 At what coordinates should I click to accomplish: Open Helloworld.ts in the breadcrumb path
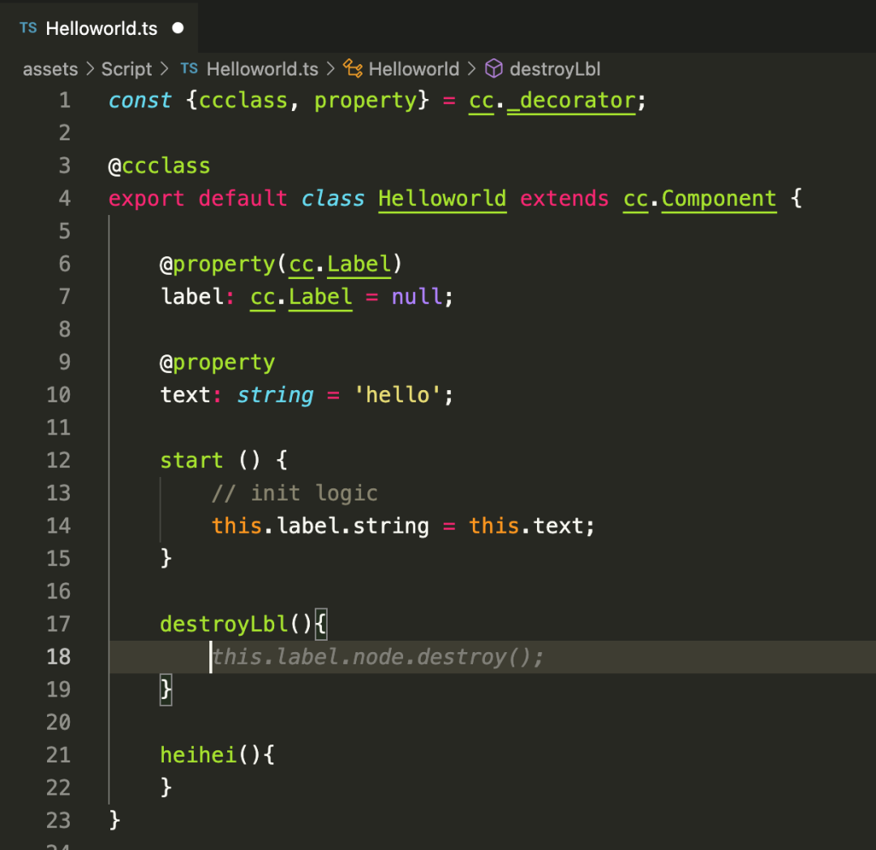(x=262, y=69)
